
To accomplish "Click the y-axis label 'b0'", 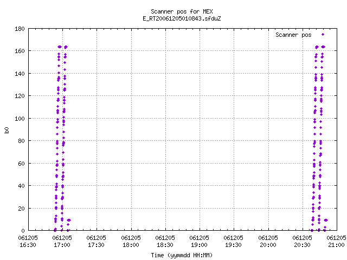I will point(7,130).
